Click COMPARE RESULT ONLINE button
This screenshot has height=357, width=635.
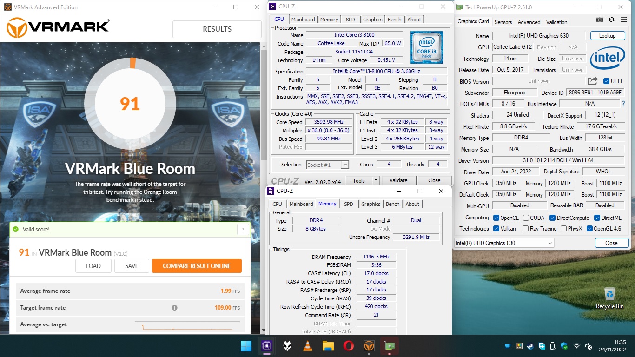tap(197, 266)
